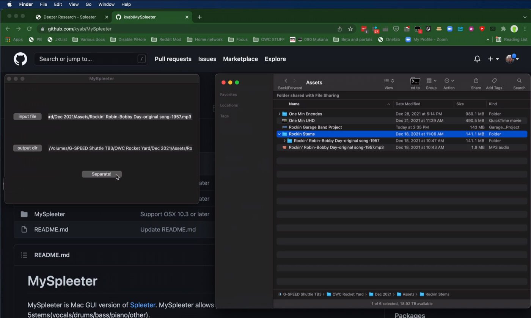Expand the One Min Encodes folder
The height and width of the screenshot is (318, 531).
pyautogui.click(x=280, y=114)
